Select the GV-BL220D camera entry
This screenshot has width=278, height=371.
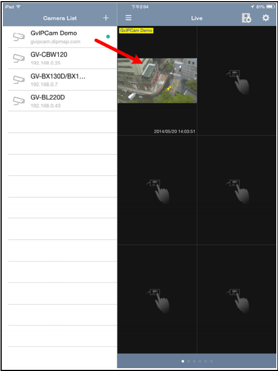pos(62,101)
